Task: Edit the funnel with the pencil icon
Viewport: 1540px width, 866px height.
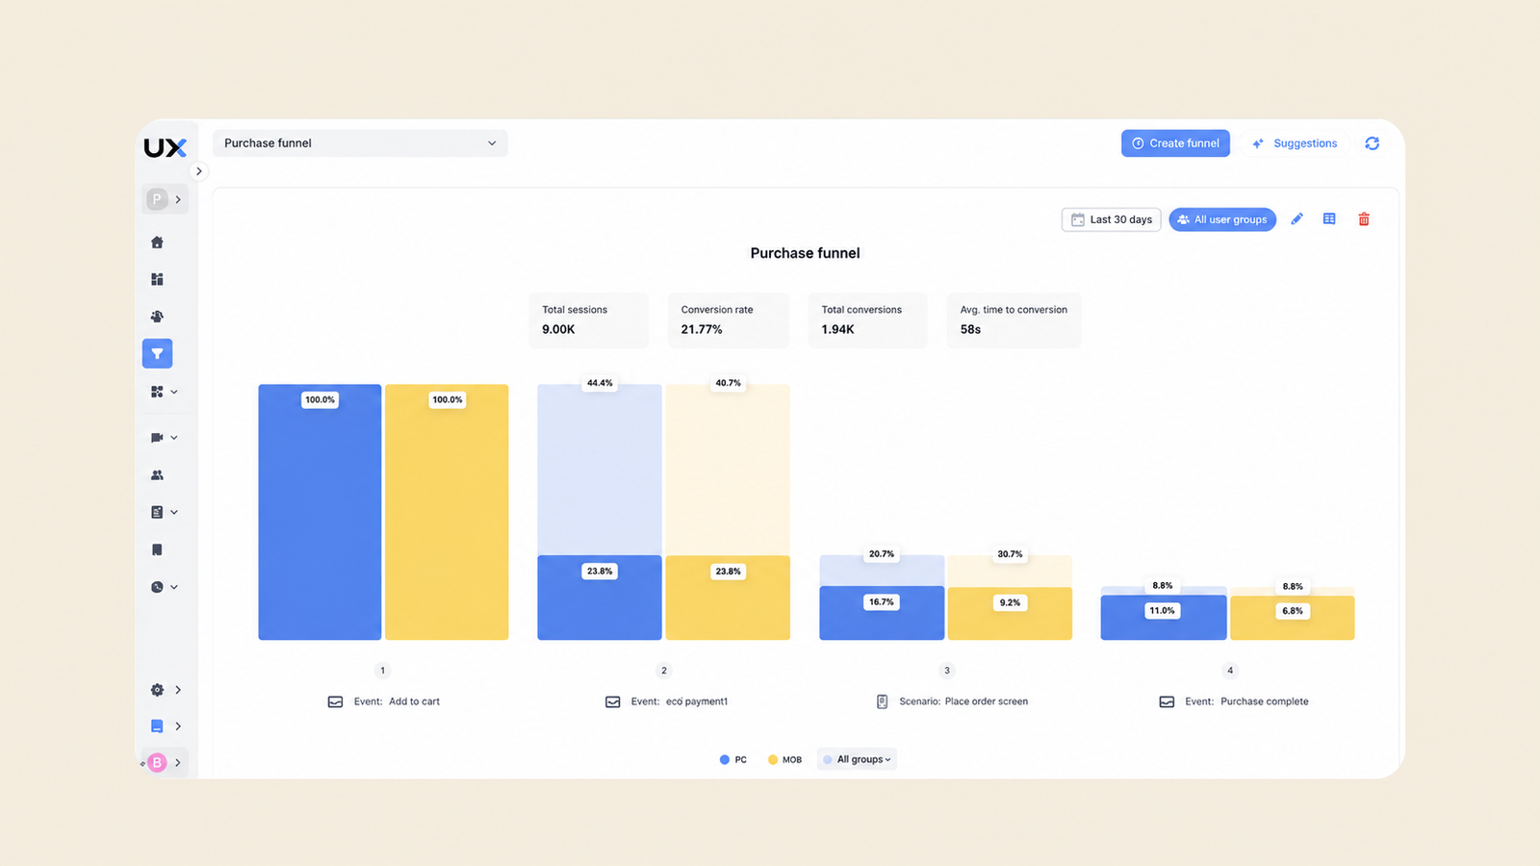Action: click(x=1297, y=219)
